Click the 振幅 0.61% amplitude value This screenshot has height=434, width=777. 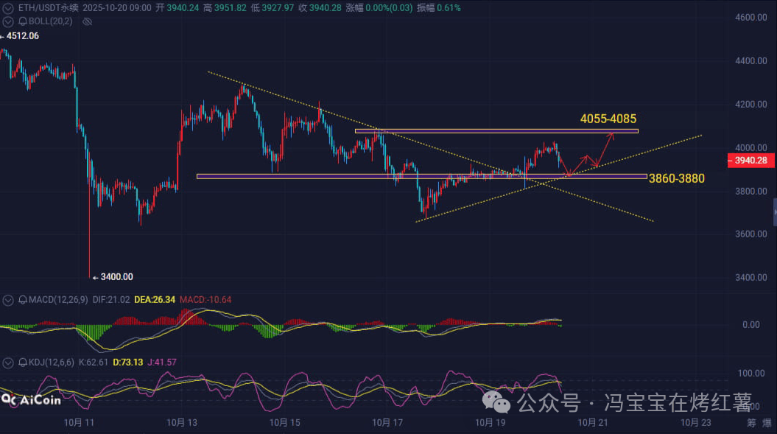[438, 8]
